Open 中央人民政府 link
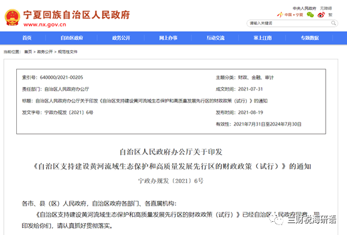This screenshot has height=235, width=347. pyautogui.click(x=304, y=8)
